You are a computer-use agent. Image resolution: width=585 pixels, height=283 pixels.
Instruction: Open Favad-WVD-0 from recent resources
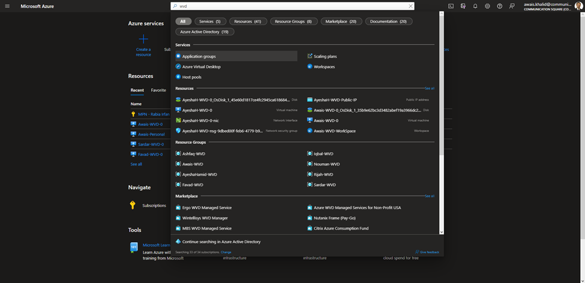(151, 154)
